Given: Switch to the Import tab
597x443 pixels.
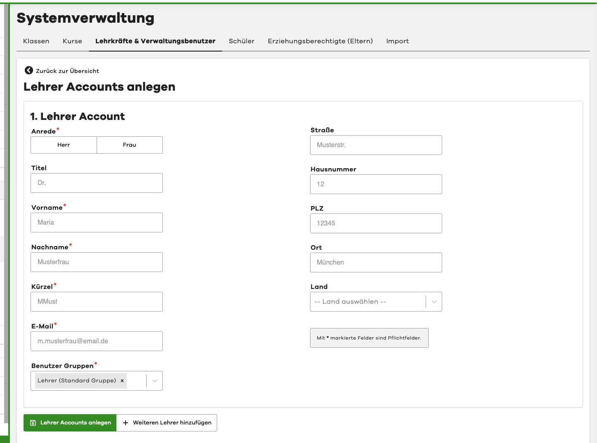Looking at the screenshot, I should [x=397, y=41].
